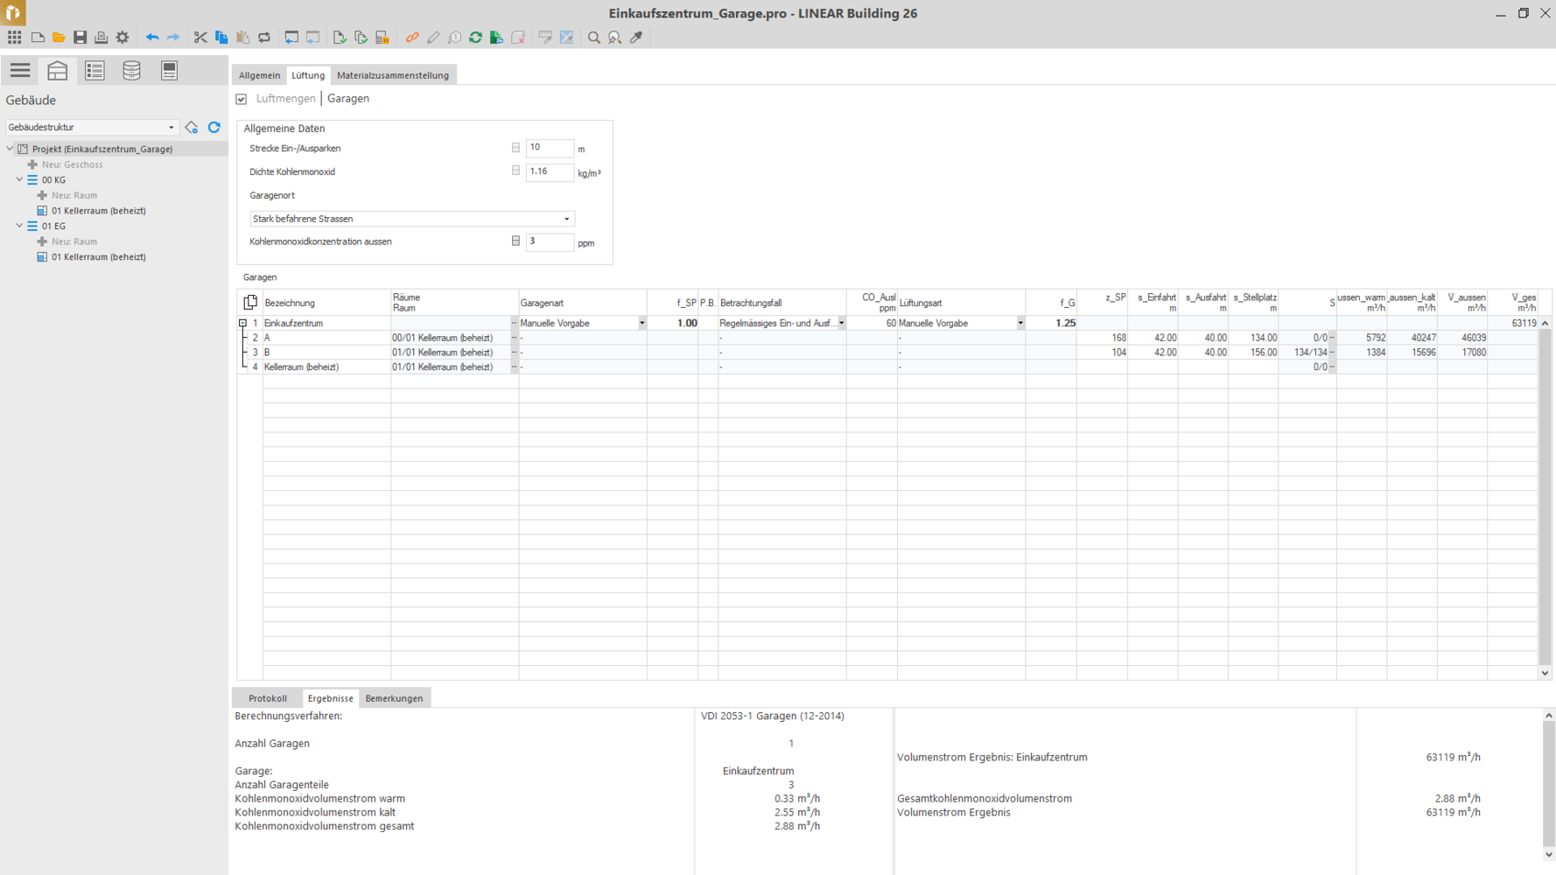Click Neu: Geschoss to add floor
1556x875 pixels.
coord(72,164)
